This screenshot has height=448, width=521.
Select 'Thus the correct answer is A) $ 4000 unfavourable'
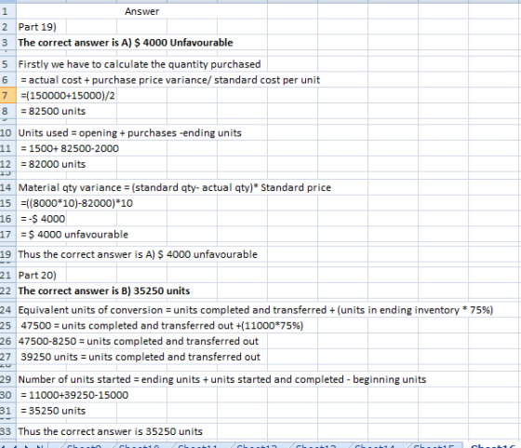point(138,254)
